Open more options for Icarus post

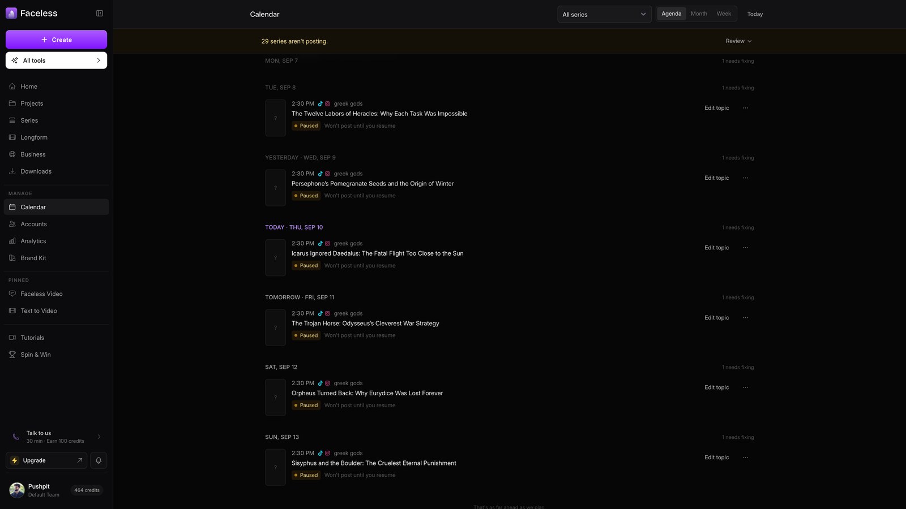746,248
